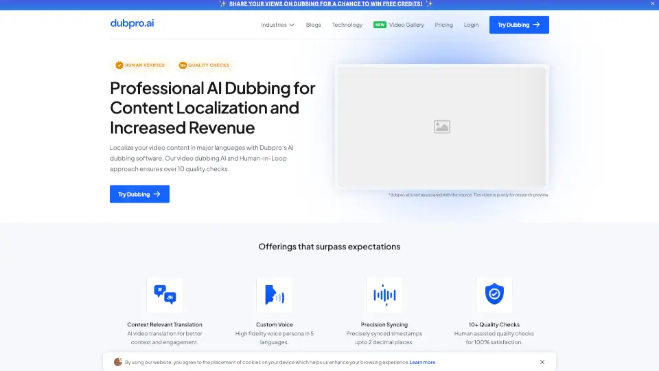The image size is (659, 371).
Task: Click the Try Dubbing button below the description
Action: click(x=139, y=194)
